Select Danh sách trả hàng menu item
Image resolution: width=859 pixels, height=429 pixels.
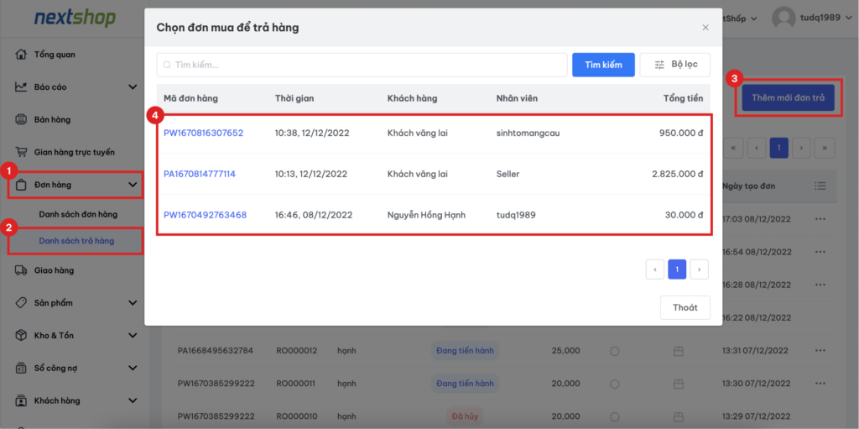76,241
